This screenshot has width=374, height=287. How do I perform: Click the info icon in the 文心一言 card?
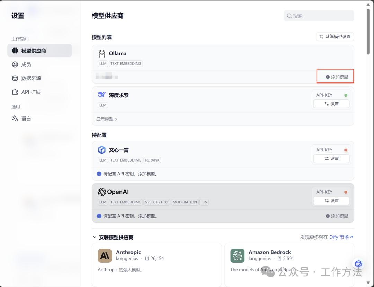tap(99, 174)
